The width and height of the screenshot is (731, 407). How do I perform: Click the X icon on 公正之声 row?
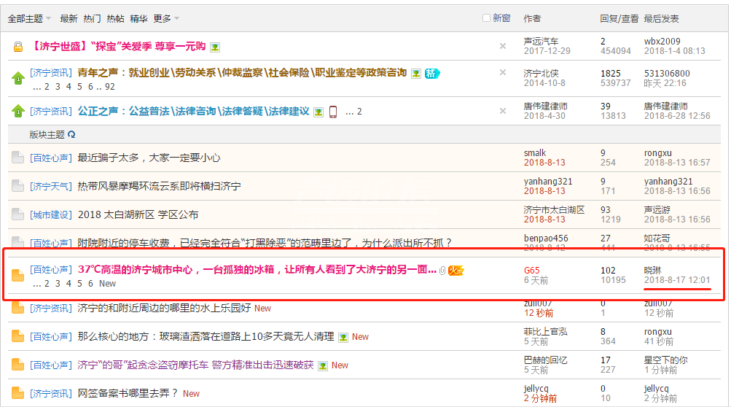[503, 111]
